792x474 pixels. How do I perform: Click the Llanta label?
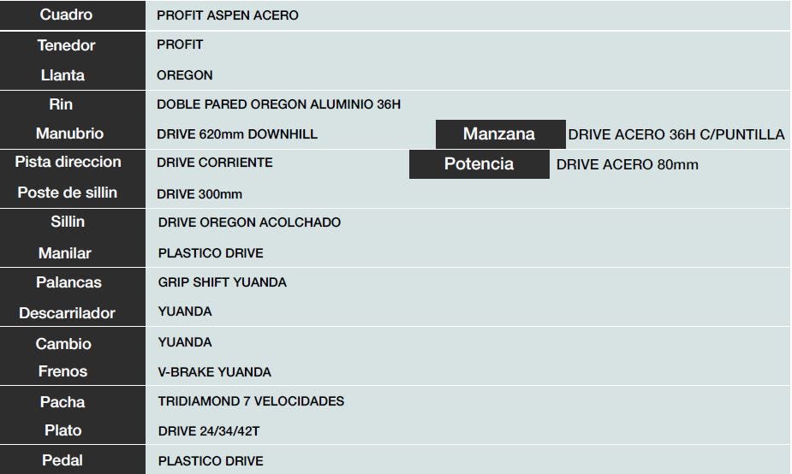pyautogui.click(x=63, y=75)
